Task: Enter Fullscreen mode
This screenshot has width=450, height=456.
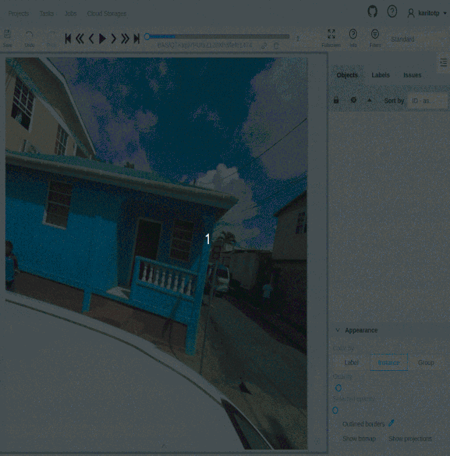Action: (330, 38)
